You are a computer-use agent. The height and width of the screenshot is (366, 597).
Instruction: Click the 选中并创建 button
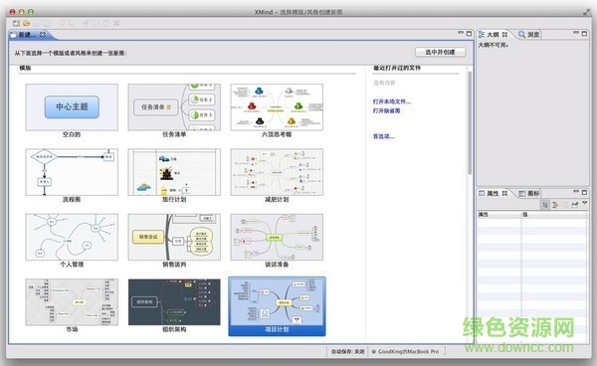click(x=440, y=52)
